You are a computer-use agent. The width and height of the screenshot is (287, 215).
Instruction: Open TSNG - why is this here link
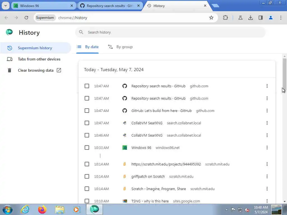tap(150, 201)
